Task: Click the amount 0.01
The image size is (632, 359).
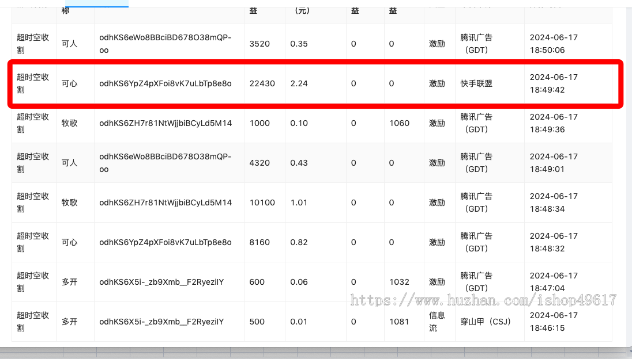Action: (299, 322)
